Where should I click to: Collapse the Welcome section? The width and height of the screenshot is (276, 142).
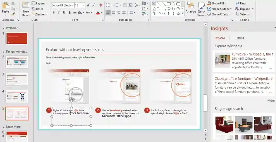click(4, 28)
